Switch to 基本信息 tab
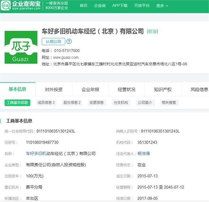 (18, 89)
